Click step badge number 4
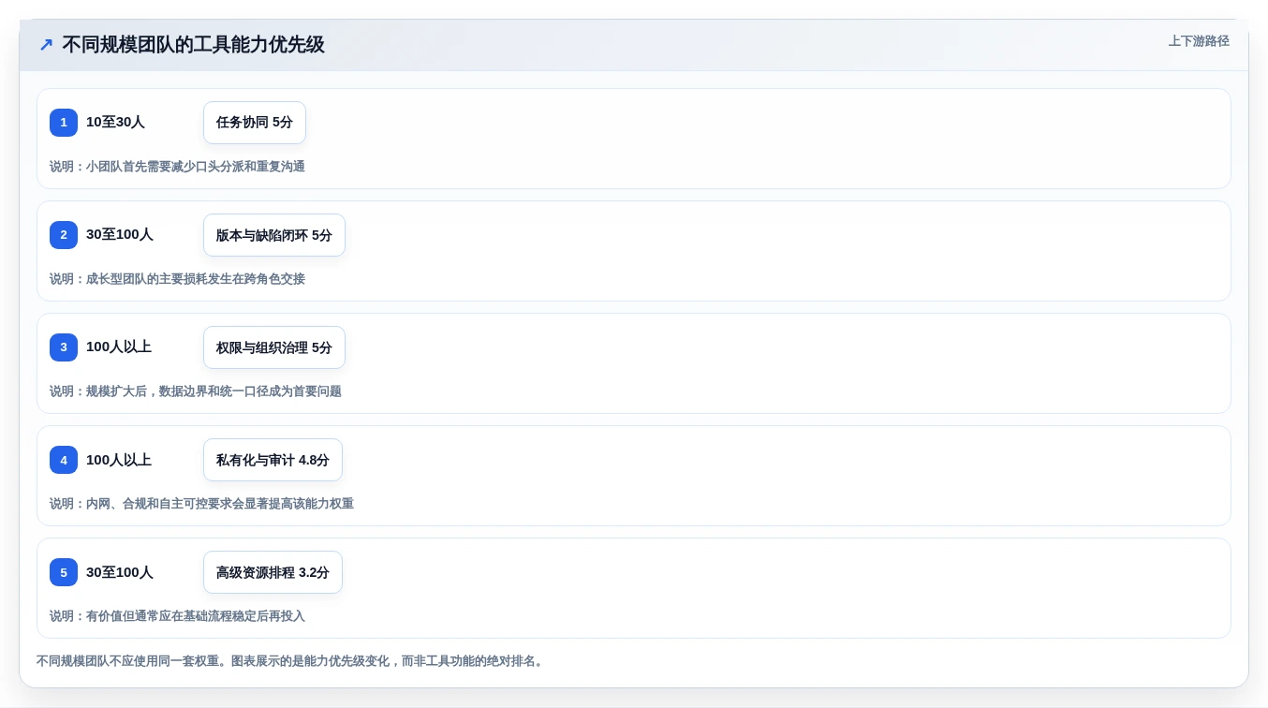The height and width of the screenshot is (708, 1268). coord(64,460)
